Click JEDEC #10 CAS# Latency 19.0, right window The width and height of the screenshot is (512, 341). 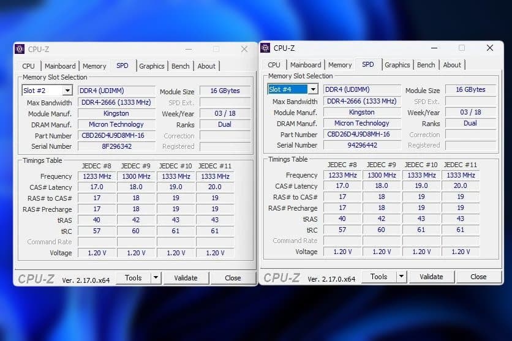coord(421,185)
